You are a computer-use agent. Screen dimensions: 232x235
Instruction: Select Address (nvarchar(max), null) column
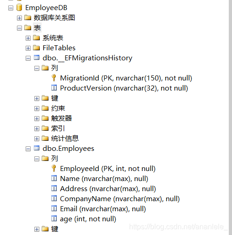(108, 189)
